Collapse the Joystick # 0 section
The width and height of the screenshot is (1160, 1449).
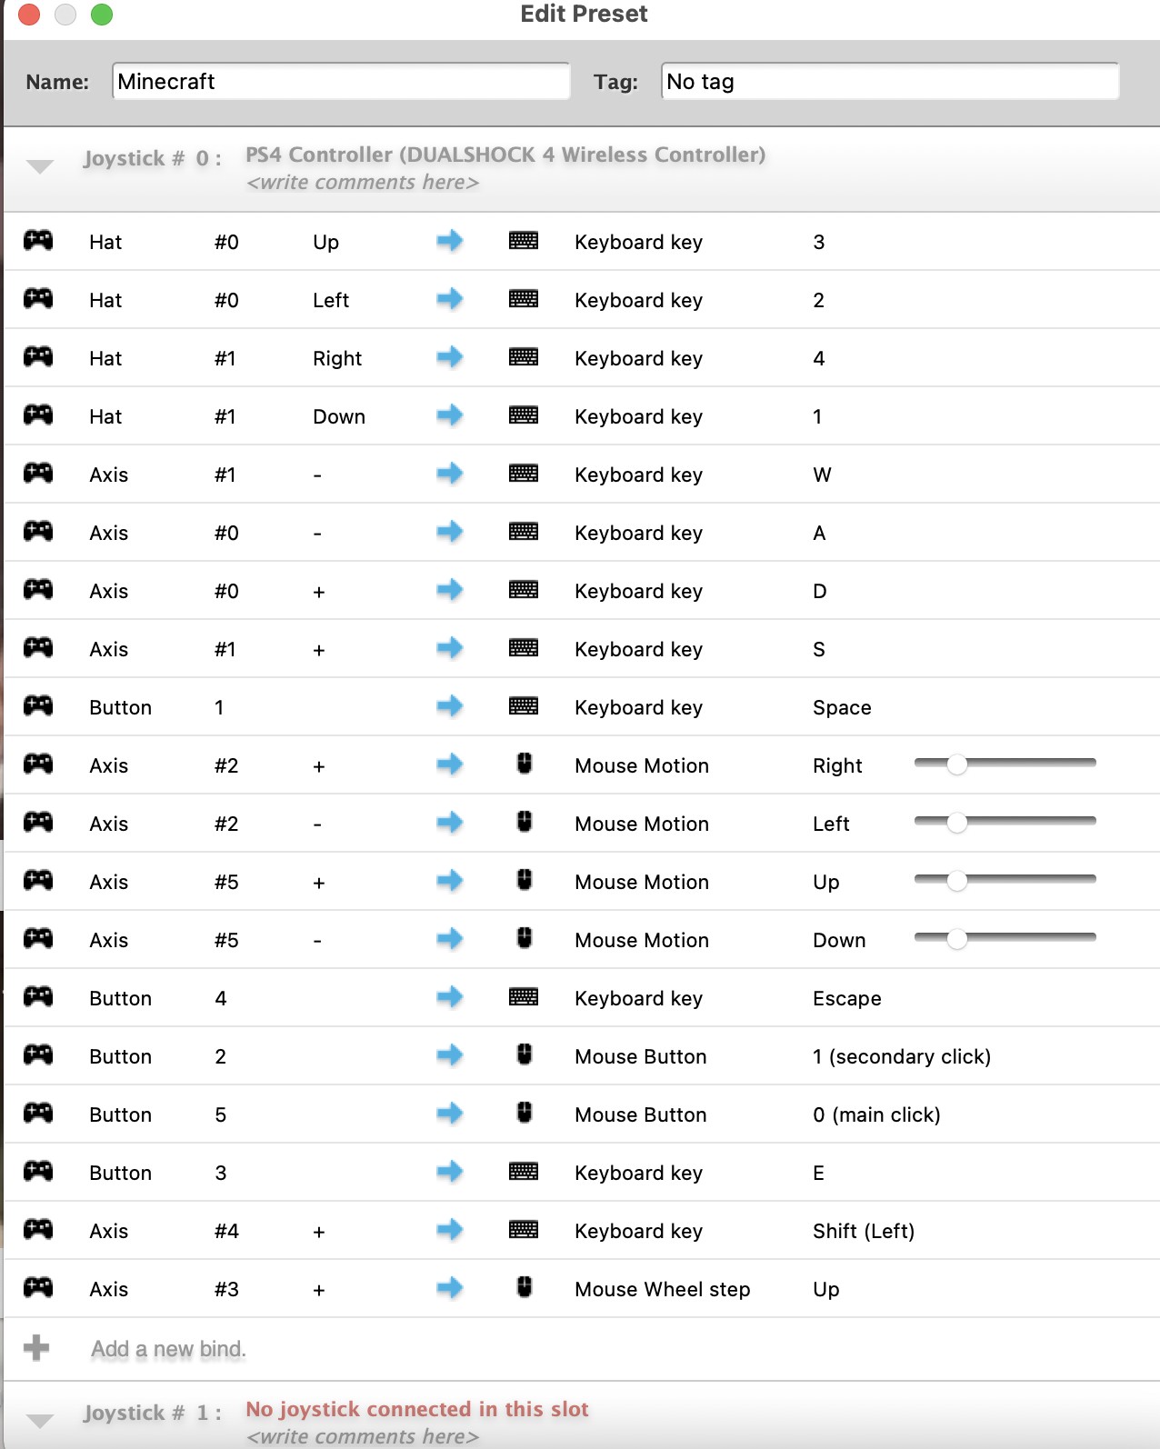[x=40, y=166]
